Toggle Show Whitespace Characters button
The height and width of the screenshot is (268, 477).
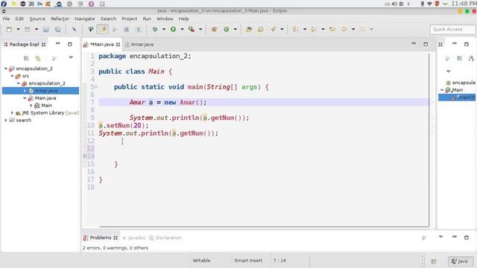point(139,30)
